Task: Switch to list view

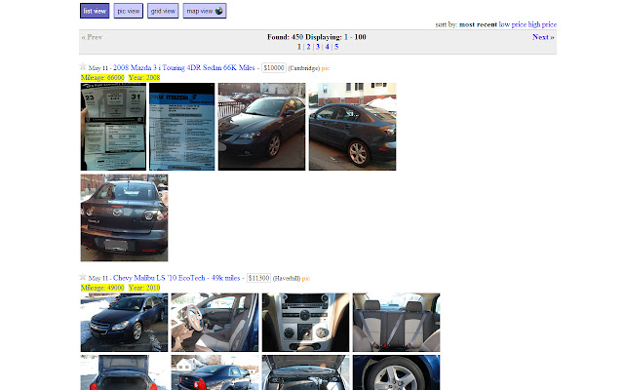Action: [x=95, y=11]
